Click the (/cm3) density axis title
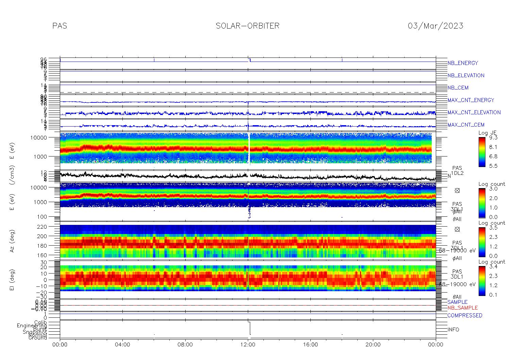This screenshot has height=347, width=514. (12, 175)
